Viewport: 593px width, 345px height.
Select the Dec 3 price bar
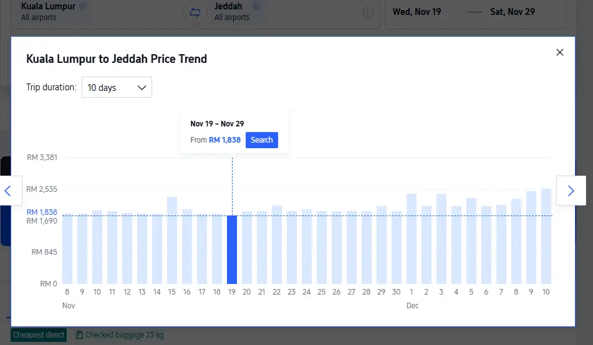(x=441, y=239)
